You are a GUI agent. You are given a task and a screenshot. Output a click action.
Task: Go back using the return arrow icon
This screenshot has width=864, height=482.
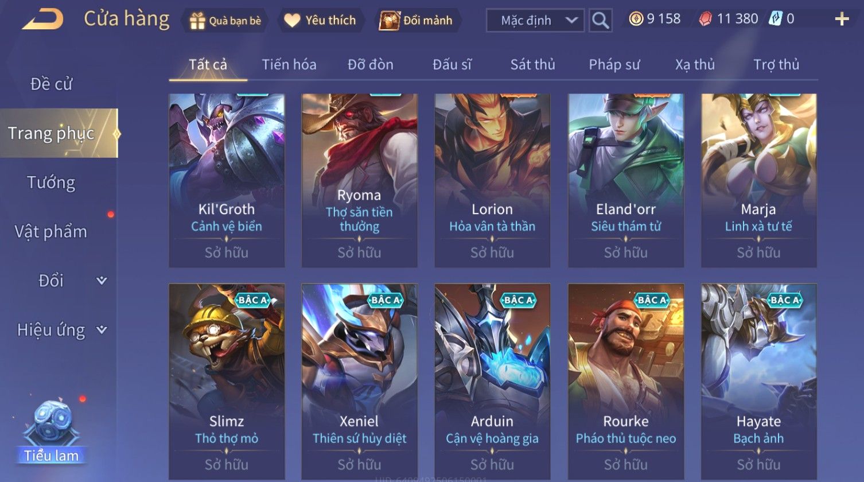point(43,20)
